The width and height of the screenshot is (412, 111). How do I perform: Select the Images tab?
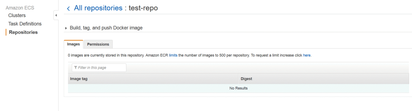pyautogui.click(x=73, y=44)
